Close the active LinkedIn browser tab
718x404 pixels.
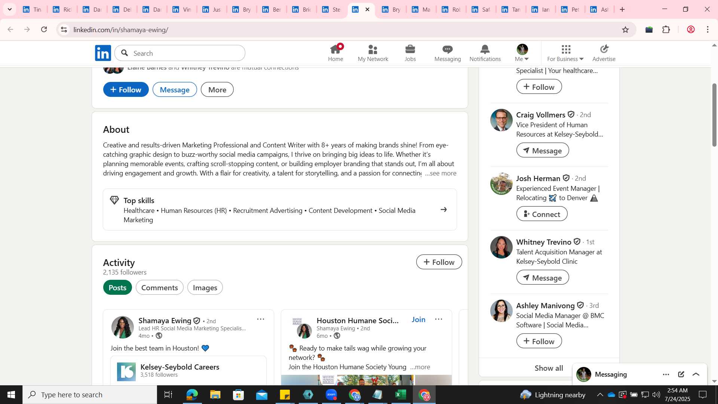368,9
